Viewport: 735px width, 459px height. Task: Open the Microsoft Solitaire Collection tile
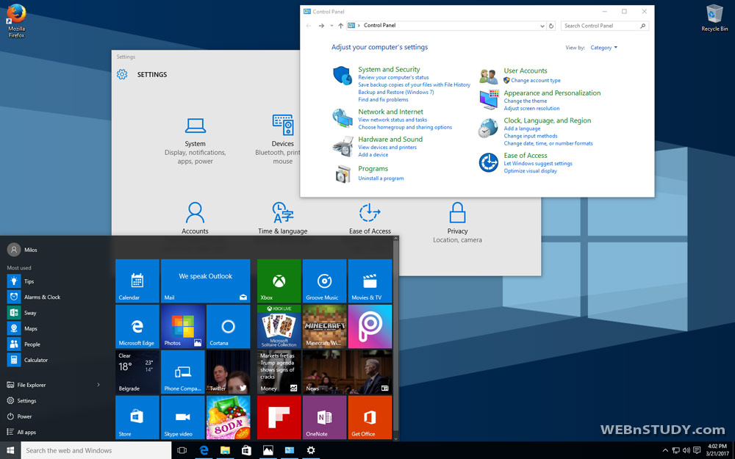click(279, 327)
